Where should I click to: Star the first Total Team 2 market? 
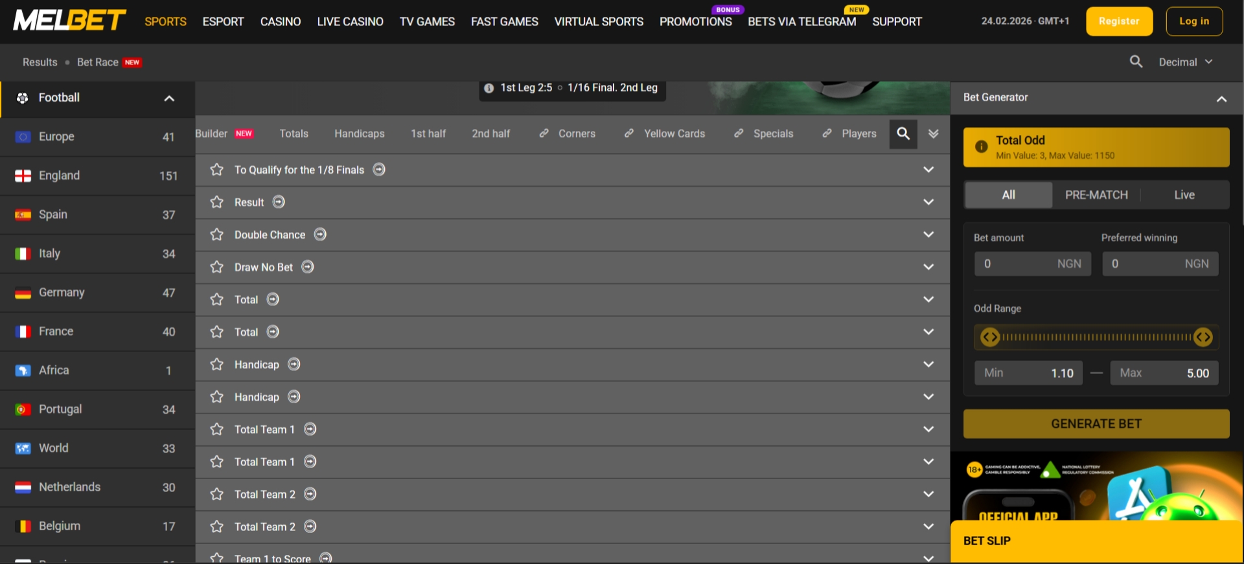pos(217,493)
